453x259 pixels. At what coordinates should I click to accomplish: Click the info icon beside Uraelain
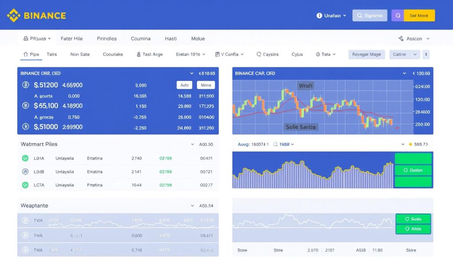click(x=319, y=15)
